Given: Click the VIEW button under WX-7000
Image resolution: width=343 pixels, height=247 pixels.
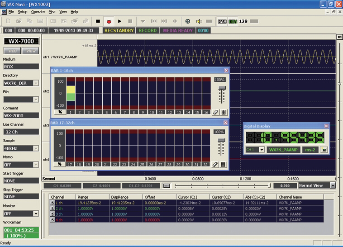Looking at the screenshot, I should click(30, 50).
